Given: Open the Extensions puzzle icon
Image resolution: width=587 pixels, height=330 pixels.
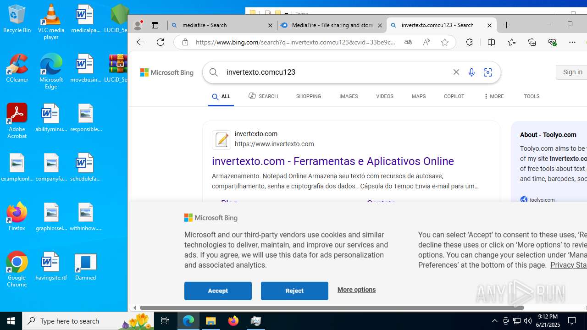Looking at the screenshot, I should point(469,42).
